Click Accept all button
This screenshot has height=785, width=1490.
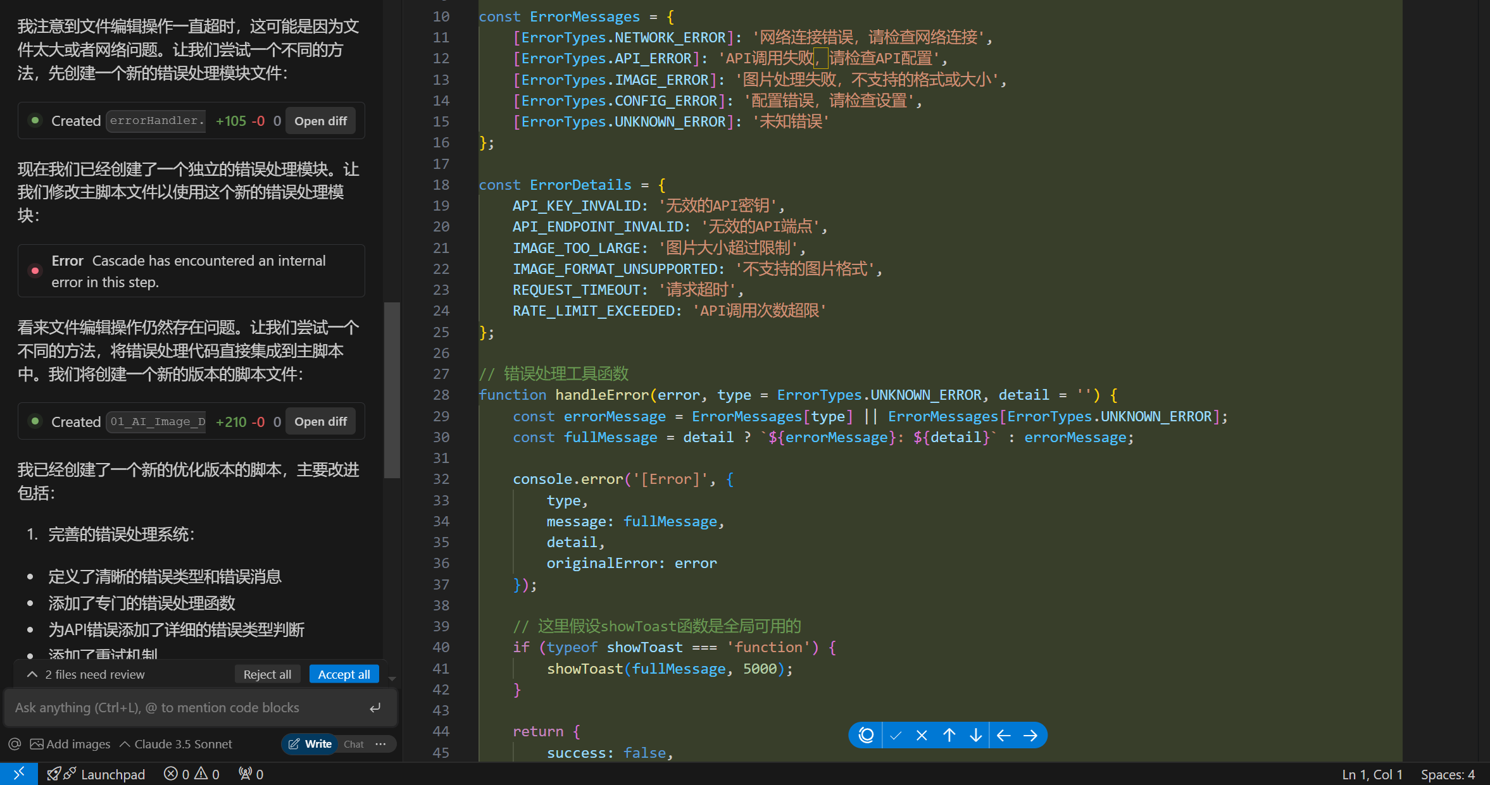pos(344,674)
